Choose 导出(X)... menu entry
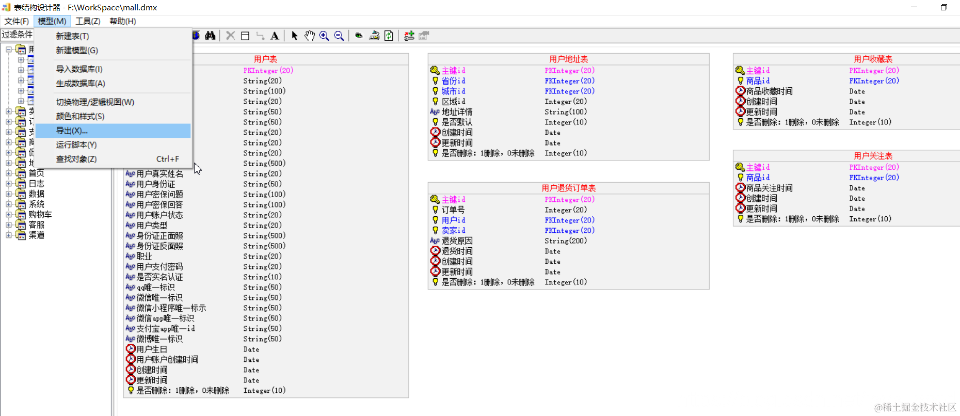The image size is (960, 416). pos(114,131)
